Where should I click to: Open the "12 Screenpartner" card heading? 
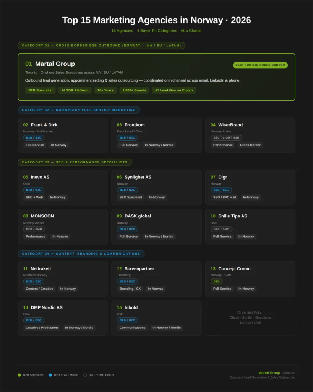(x=136, y=268)
